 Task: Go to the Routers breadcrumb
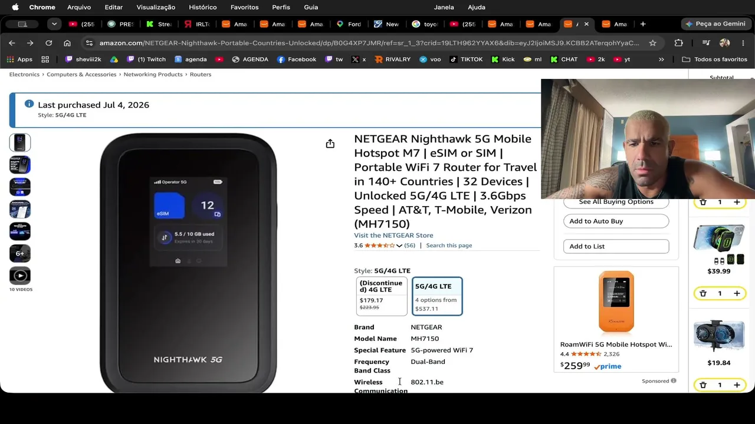(201, 75)
